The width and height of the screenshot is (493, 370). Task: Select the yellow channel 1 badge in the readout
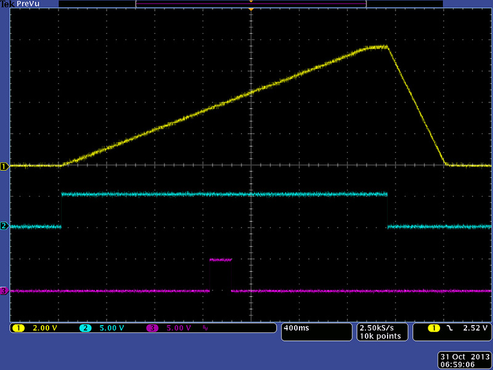18,328
